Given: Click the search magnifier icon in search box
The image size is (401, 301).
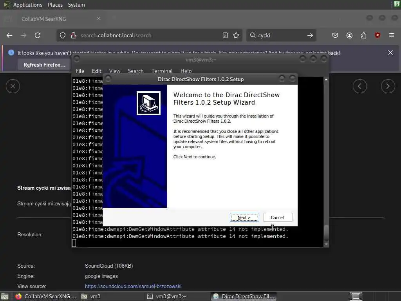Looking at the screenshot, I should tap(253, 35).
